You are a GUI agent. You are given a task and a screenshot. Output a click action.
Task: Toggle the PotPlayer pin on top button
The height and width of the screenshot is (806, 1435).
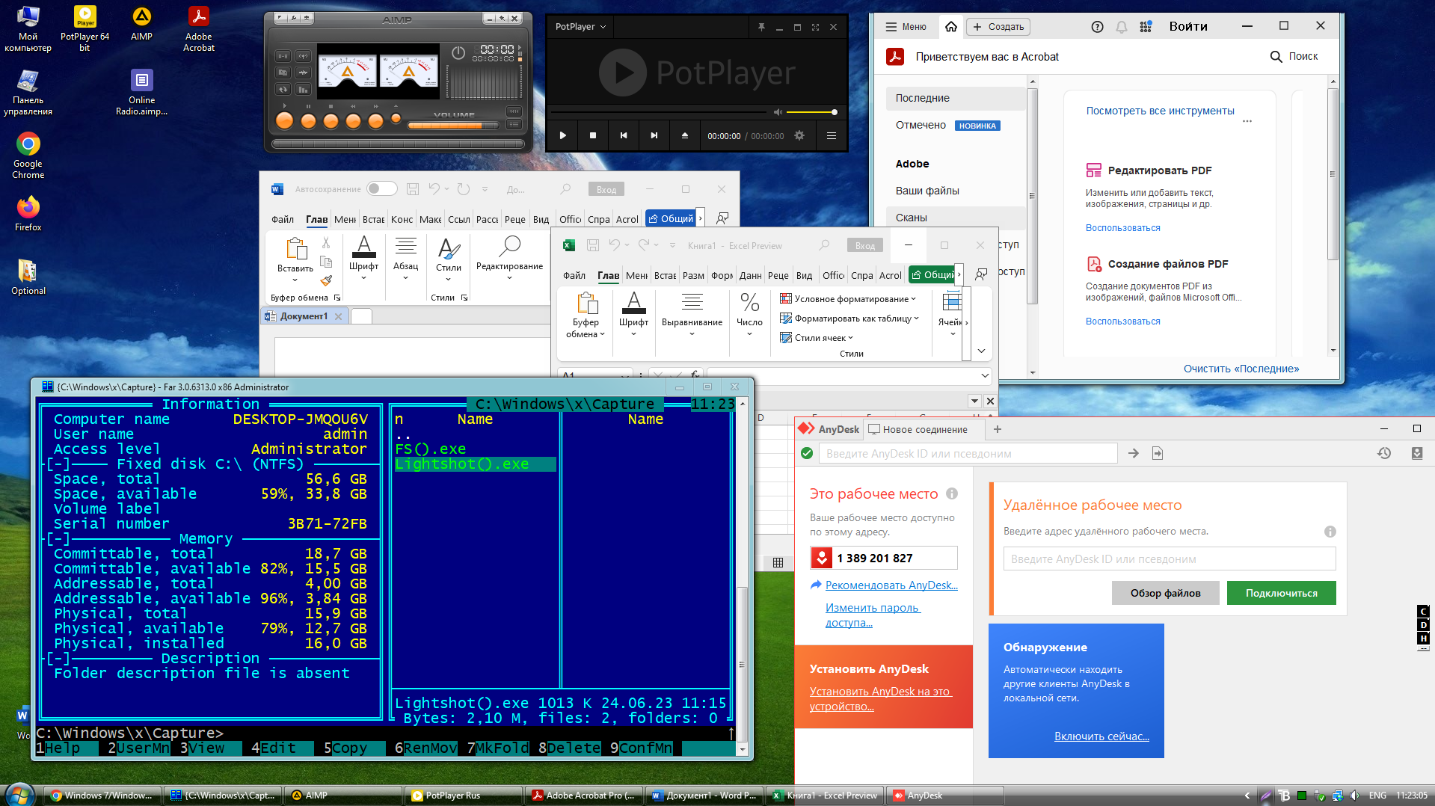[761, 27]
